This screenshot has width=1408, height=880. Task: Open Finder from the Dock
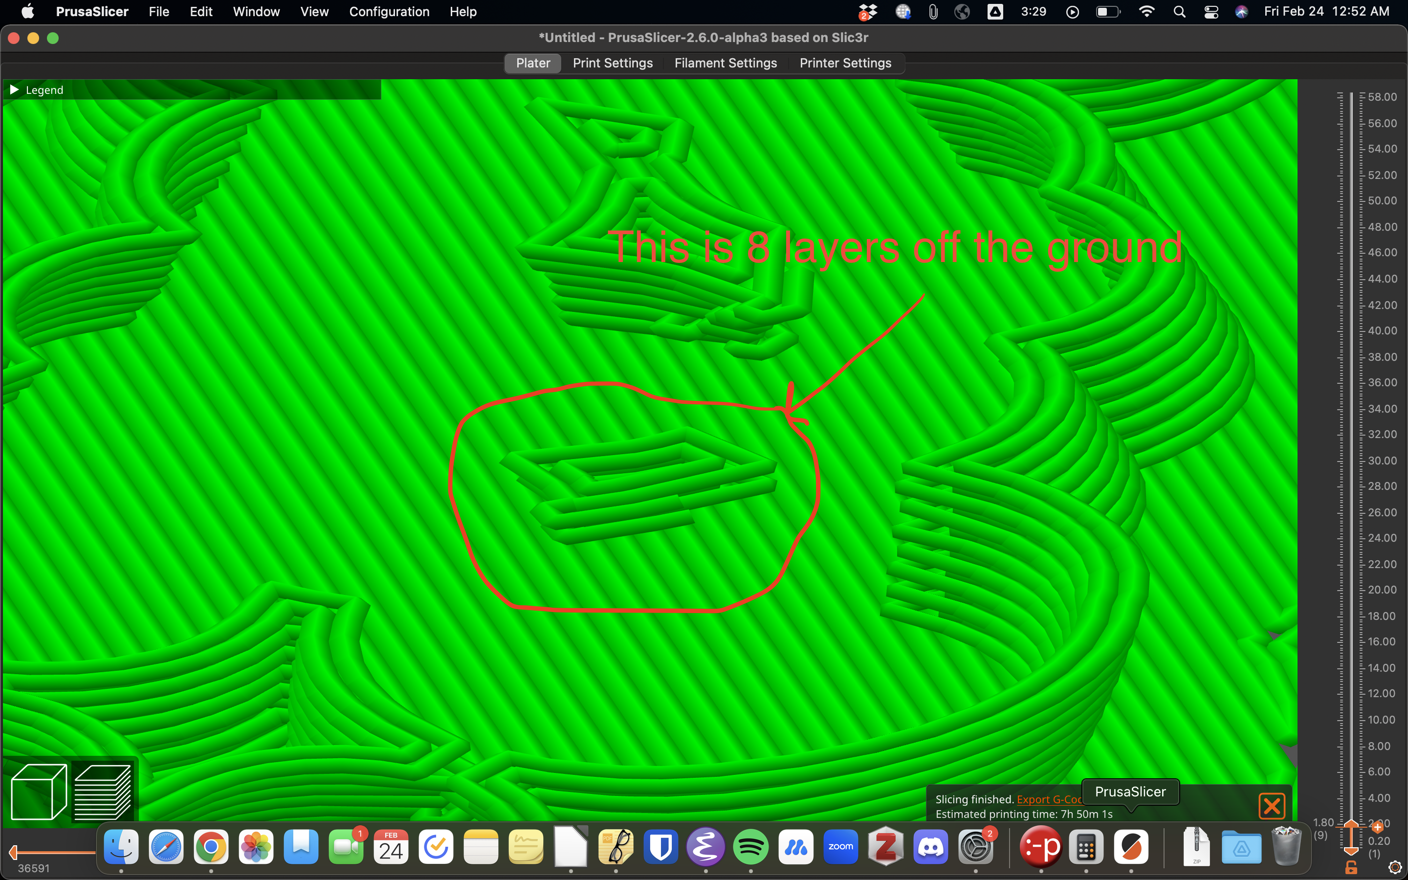click(x=121, y=847)
